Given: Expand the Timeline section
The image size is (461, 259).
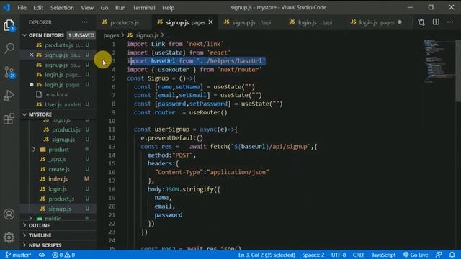Looking at the screenshot, I should (x=40, y=235).
